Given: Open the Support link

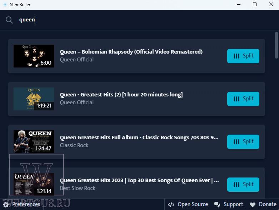Looking at the screenshot, I should (x=233, y=204).
